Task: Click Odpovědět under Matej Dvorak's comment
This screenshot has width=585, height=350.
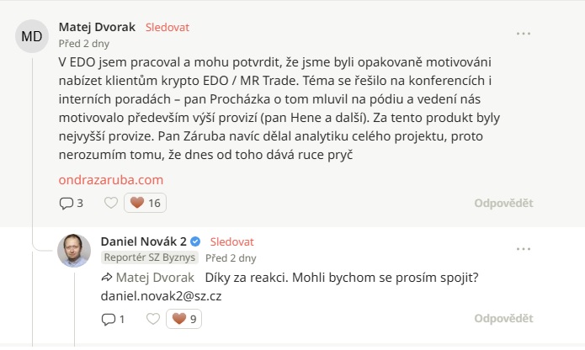Action: coord(503,203)
